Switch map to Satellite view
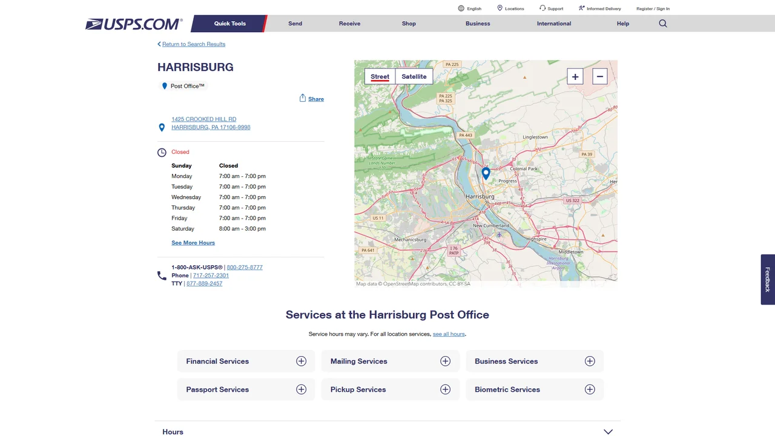This screenshot has width=775, height=436. [414, 76]
